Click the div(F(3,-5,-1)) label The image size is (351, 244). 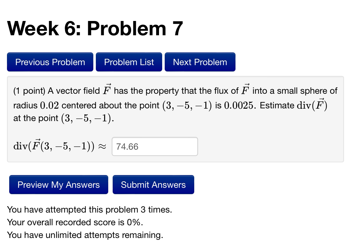pyautogui.click(x=59, y=146)
